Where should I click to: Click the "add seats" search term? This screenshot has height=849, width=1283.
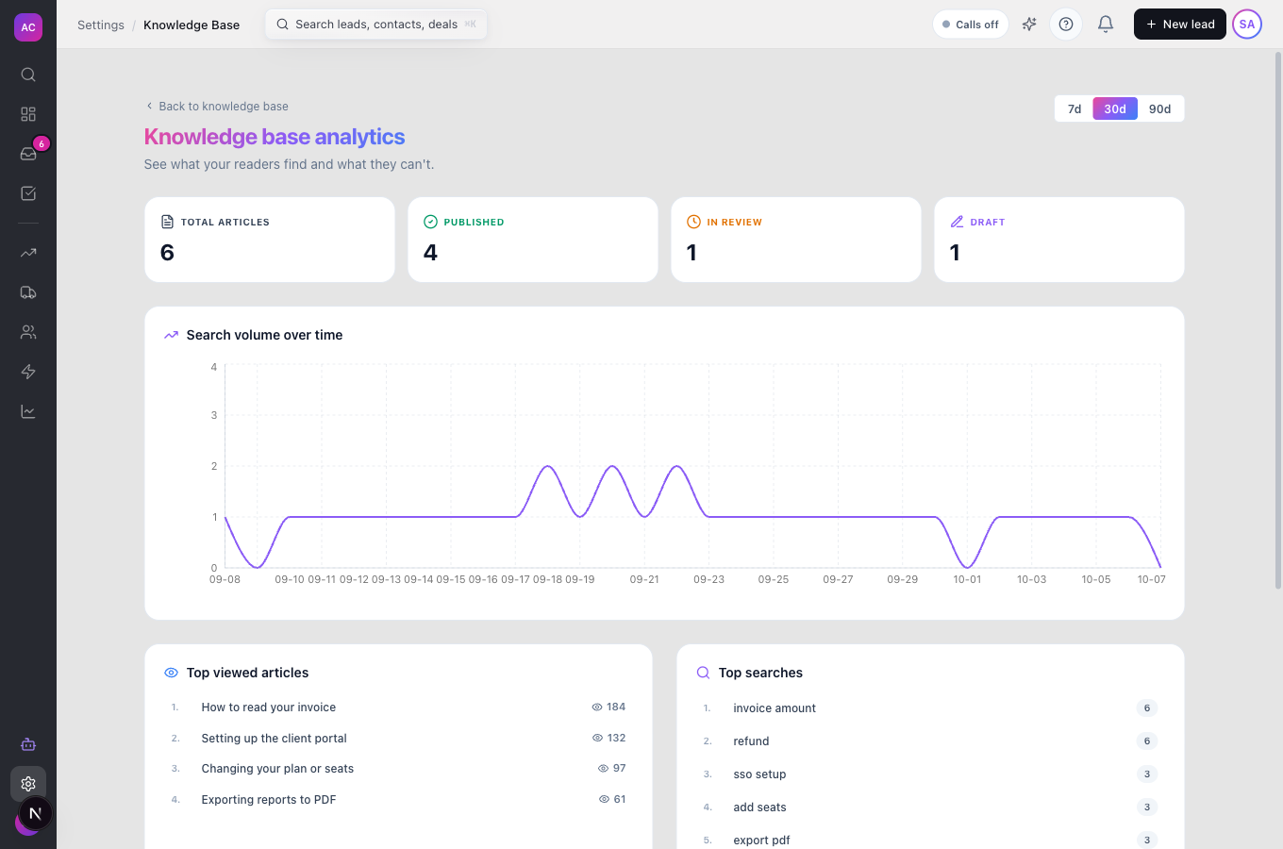tap(759, 807)
